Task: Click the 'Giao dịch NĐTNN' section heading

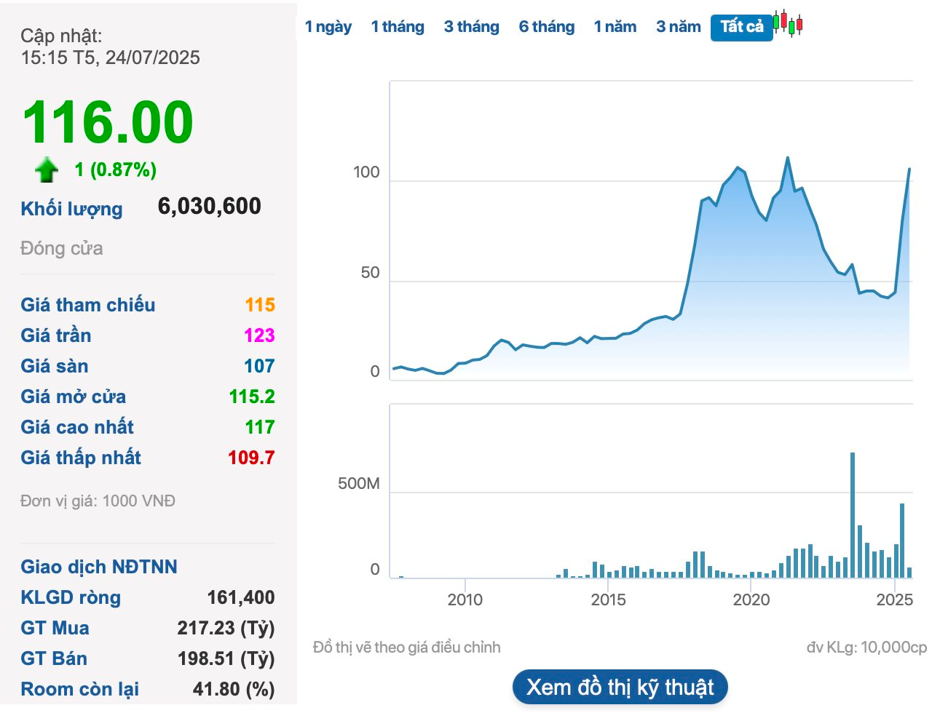Action: click(99, 567)
